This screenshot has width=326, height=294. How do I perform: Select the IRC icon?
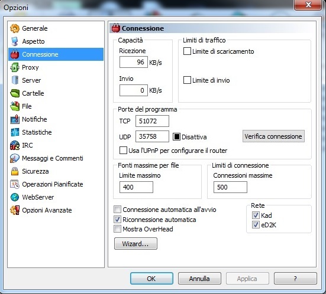click(x=15, y=145)
